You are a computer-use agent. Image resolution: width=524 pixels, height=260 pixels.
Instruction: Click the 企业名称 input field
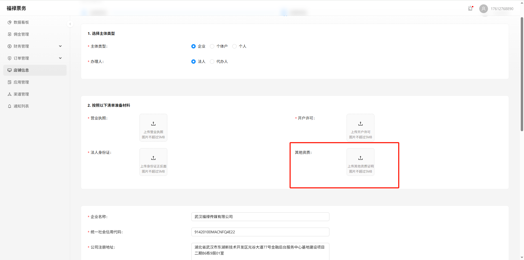pos(260,217)
